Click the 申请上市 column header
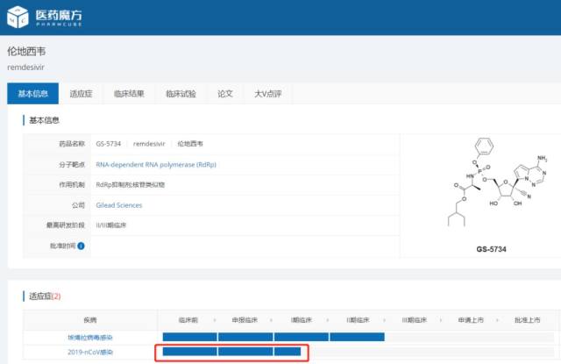 [471, 320]
